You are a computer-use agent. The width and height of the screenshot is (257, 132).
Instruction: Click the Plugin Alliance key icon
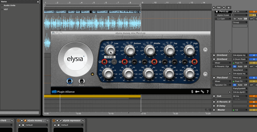pos(197,92)
